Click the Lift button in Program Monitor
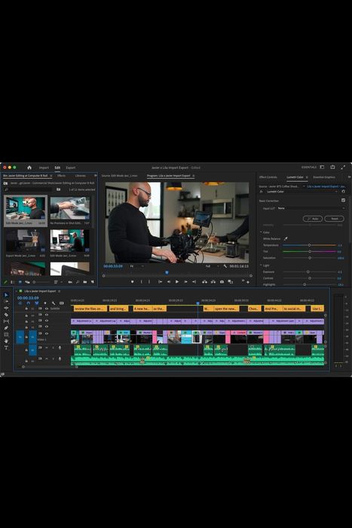Image resolution: width=352 pixels, height=528 pixels. (204, 282)
